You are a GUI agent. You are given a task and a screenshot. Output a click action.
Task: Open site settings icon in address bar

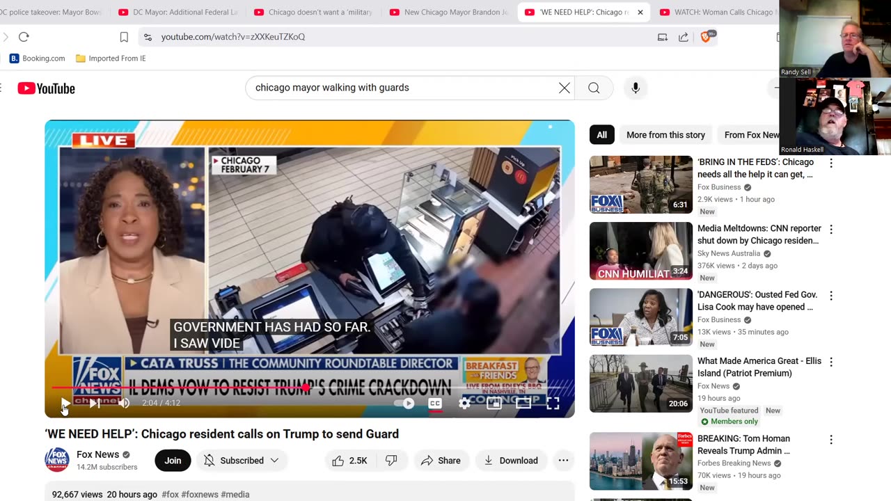tap(148, 37)
